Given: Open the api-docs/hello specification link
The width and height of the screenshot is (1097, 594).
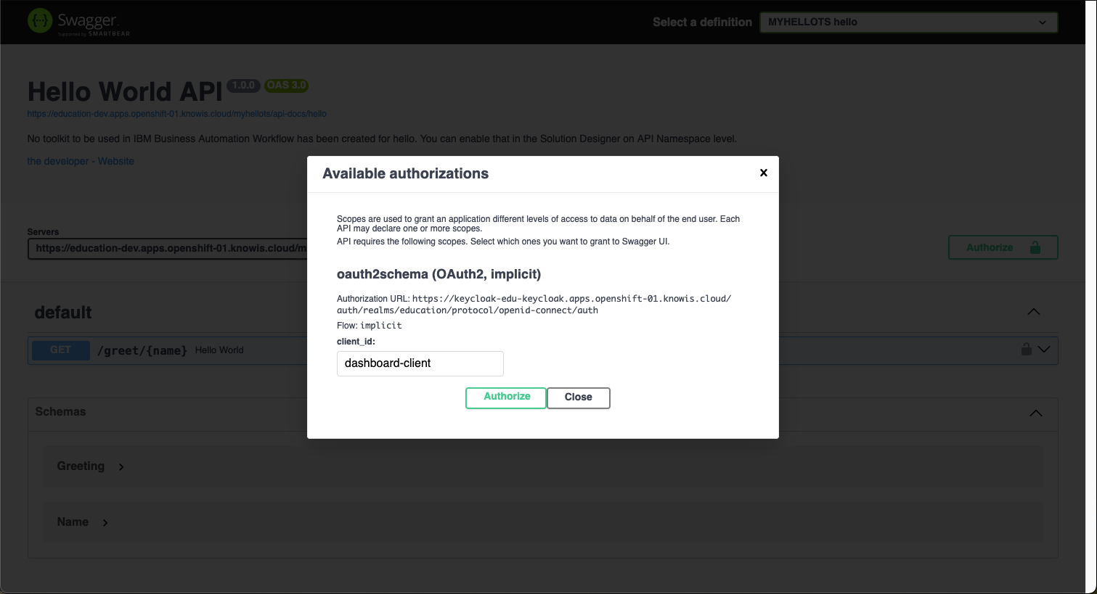Looking at the screenshot, I should [x=176, y=114].
